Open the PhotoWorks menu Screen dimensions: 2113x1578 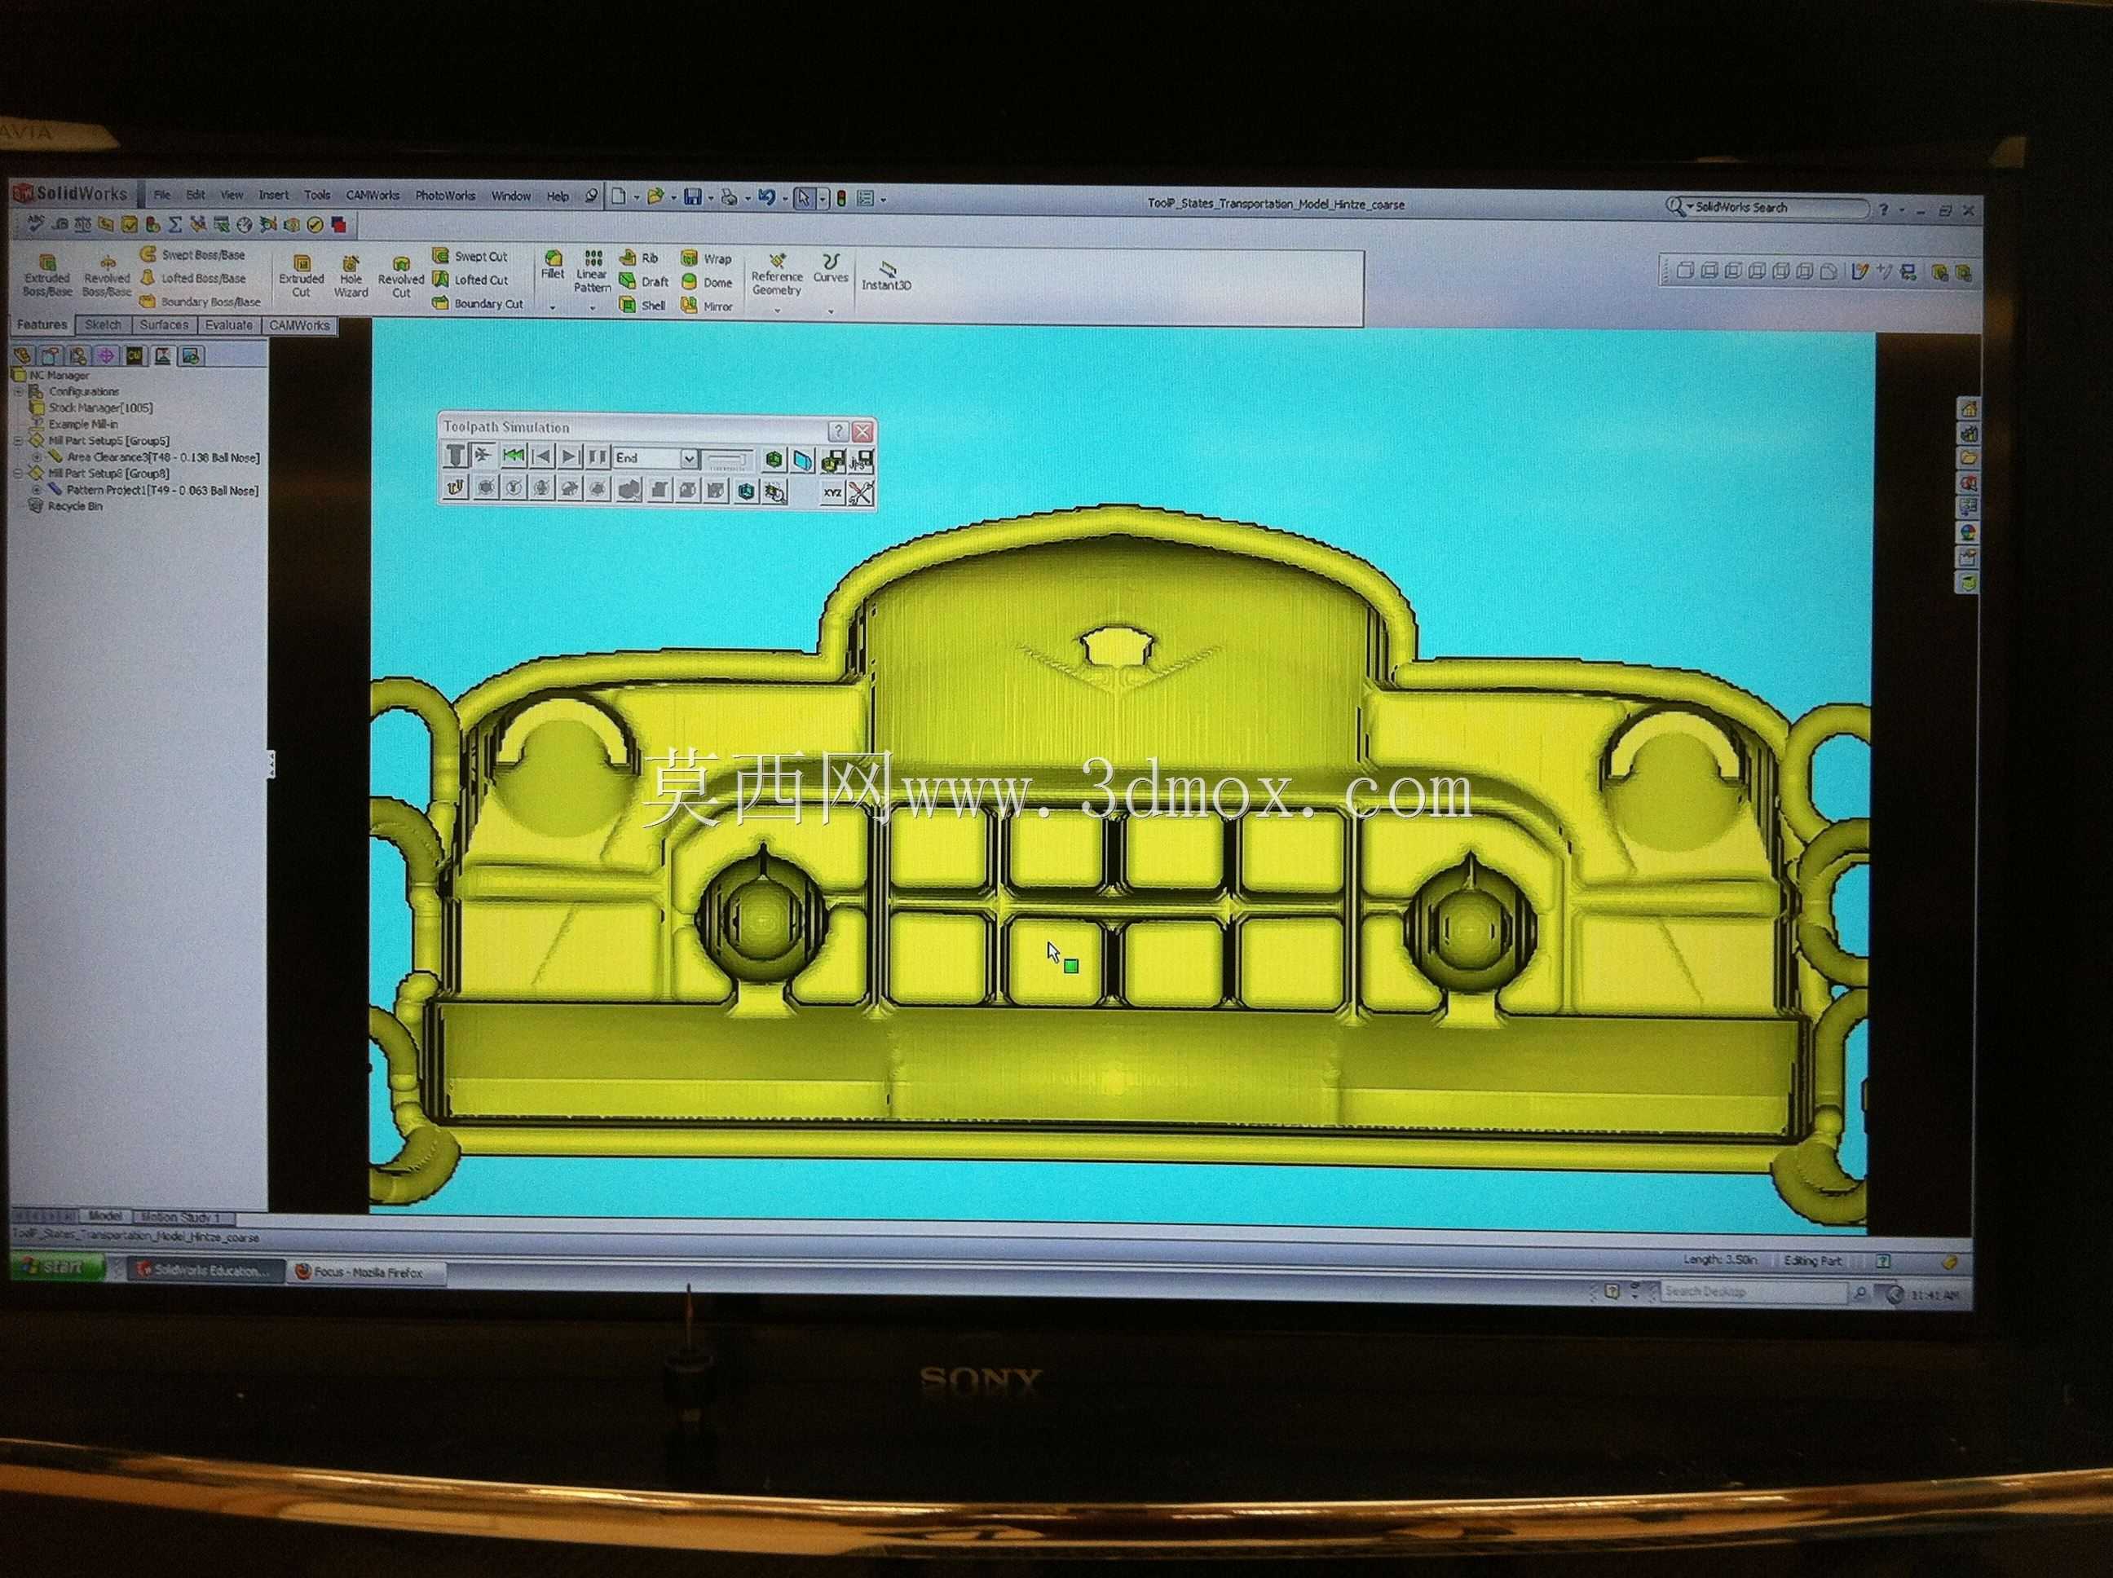[x=445, y=196]
